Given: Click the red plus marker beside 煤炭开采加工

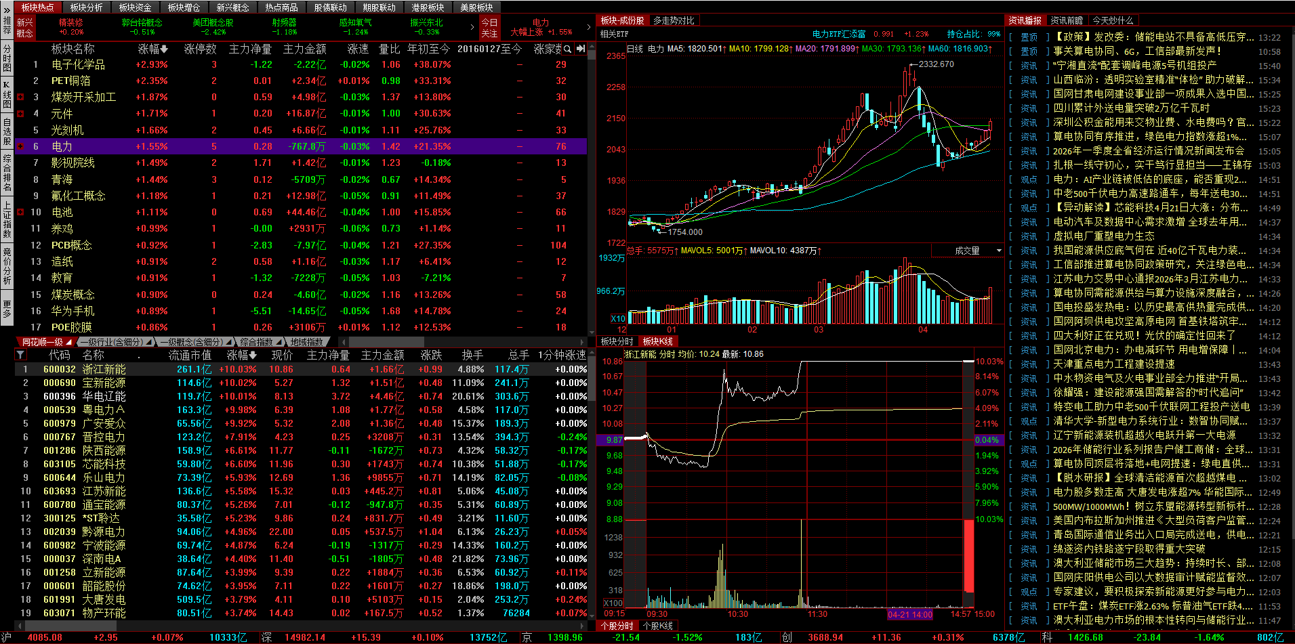Looking at the screenshot, I should [x=20, y=97].
